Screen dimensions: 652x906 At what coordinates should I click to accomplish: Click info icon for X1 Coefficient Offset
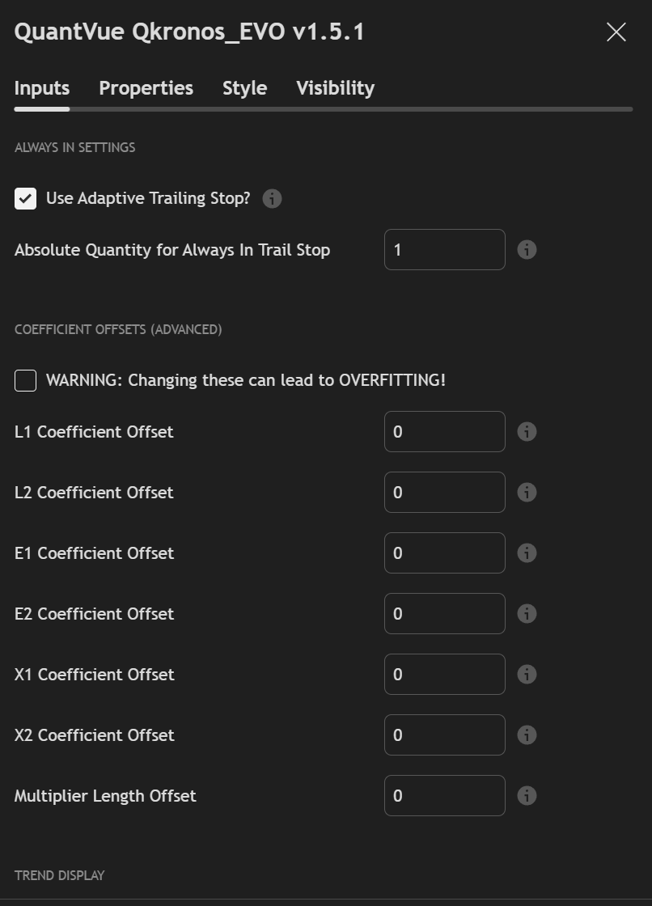click(527, 675)
